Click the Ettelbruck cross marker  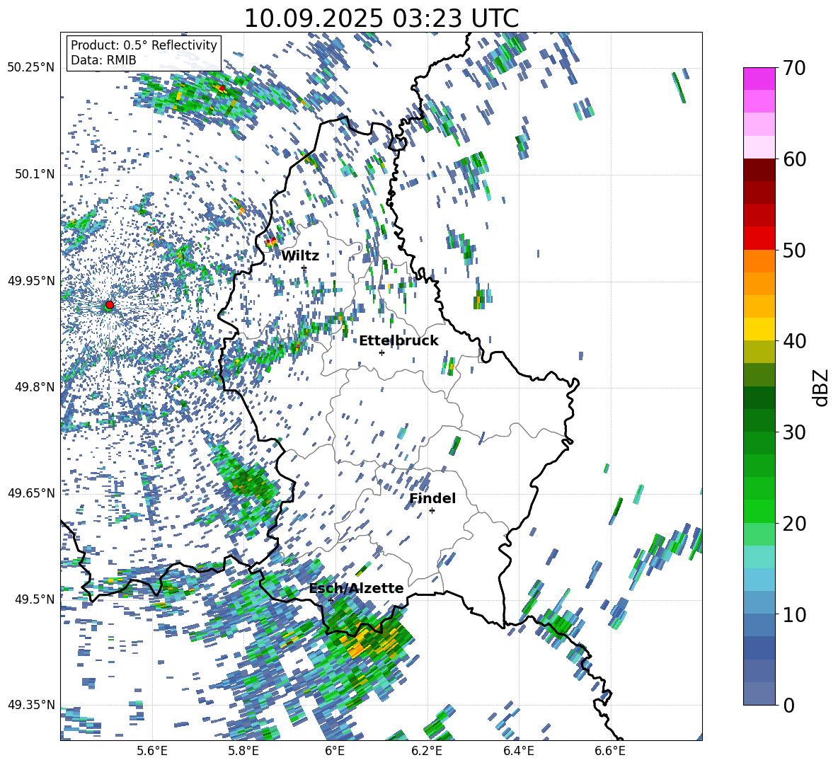pyautogui.click(x=381, y=352)
